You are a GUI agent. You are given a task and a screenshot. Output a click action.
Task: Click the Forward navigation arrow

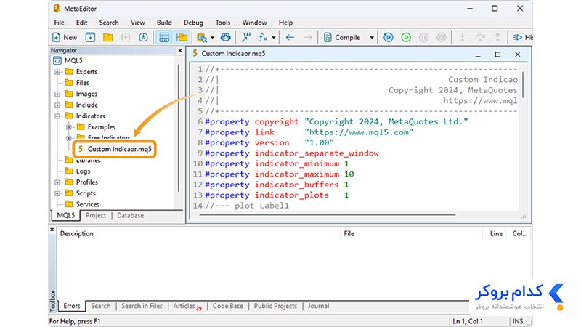click(307, 38)
